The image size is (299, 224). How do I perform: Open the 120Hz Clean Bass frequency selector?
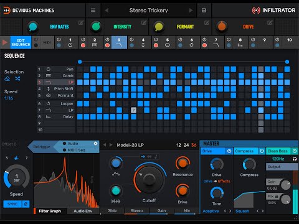pos(278,159)
